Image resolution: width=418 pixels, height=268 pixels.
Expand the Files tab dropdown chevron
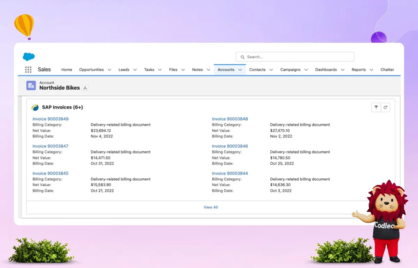(x=183, y=70)
